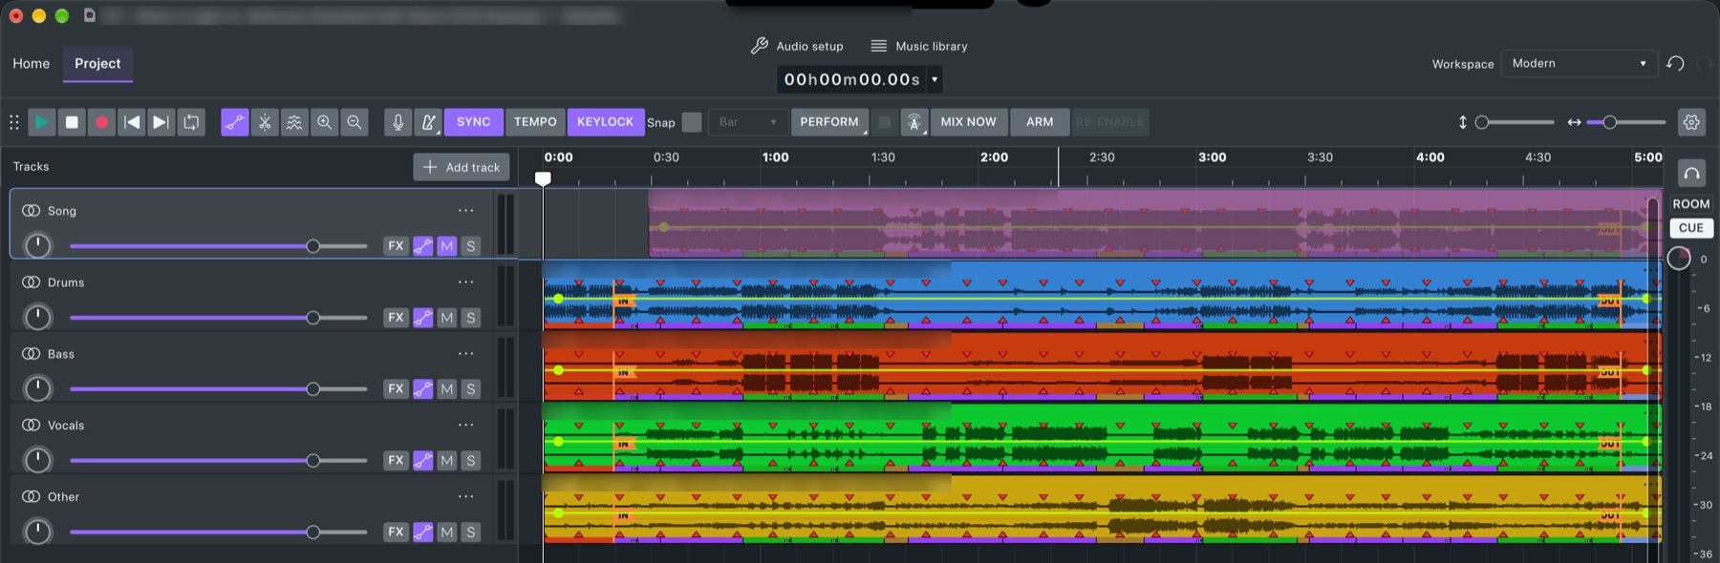Open Song track options menu (three dots)
The height and width of the screenshot is (563, 1720).
(465, 211)
